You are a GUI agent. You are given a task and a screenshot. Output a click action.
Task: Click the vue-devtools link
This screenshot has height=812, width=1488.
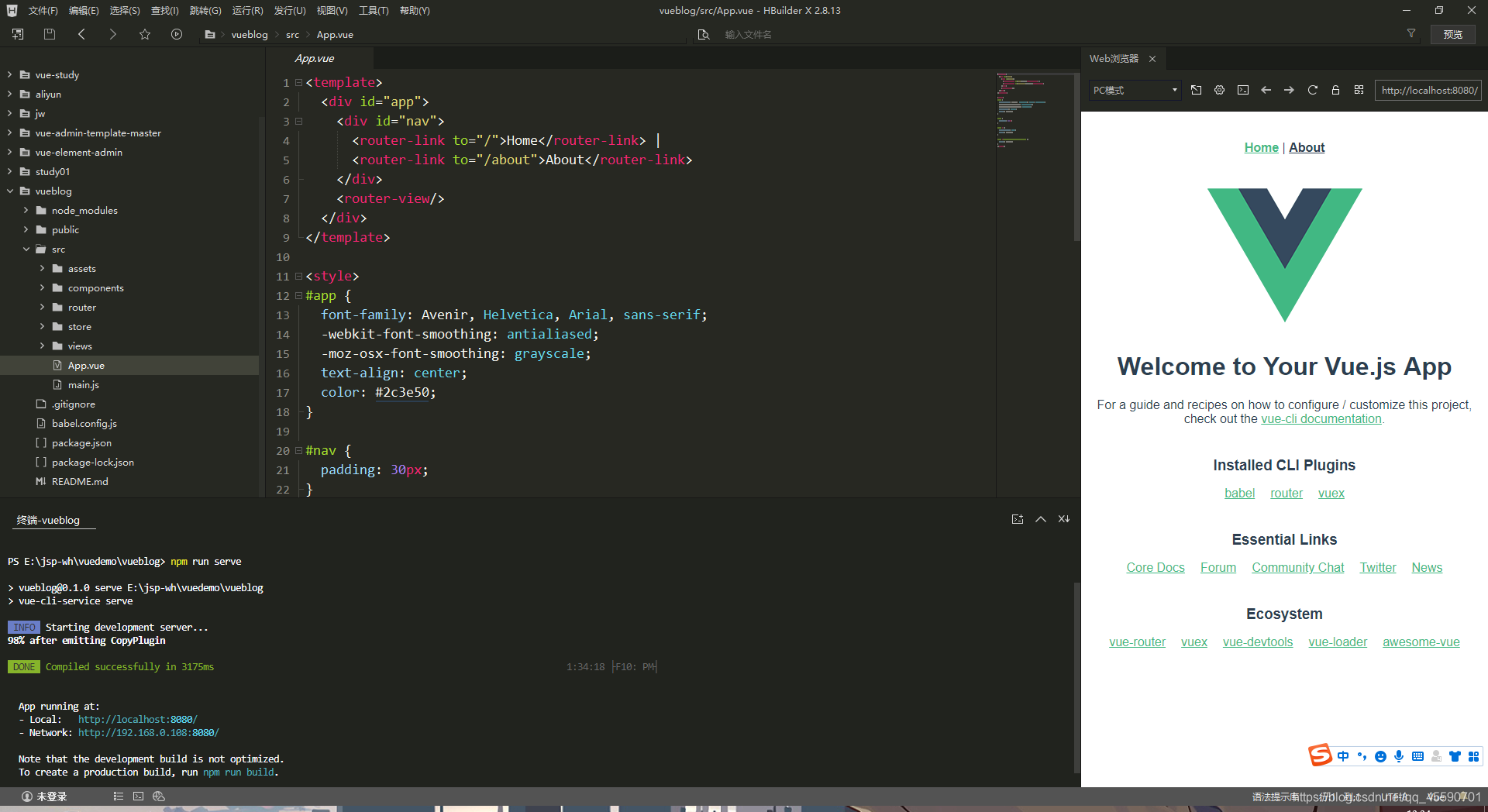(x=1258, y=642)
